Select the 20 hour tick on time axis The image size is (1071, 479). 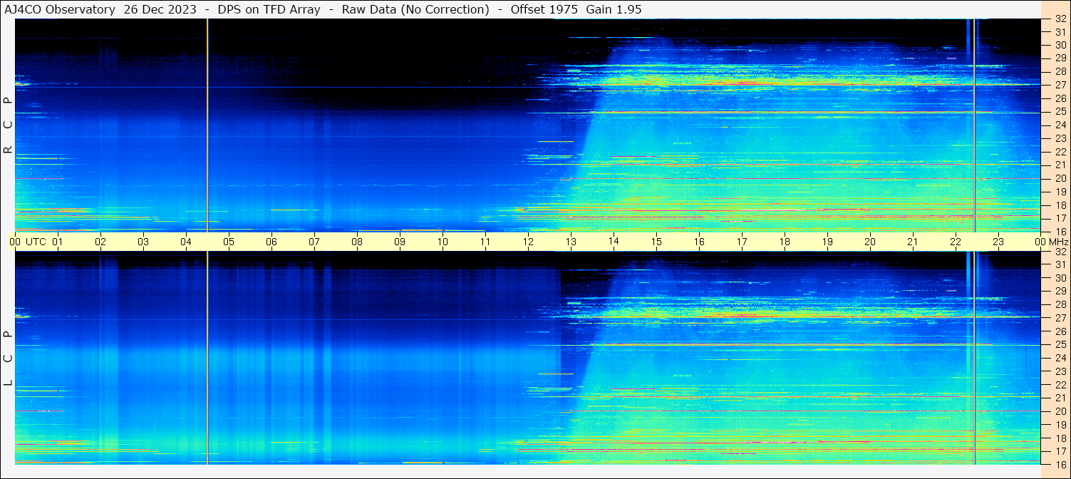[x=870, y=242]
